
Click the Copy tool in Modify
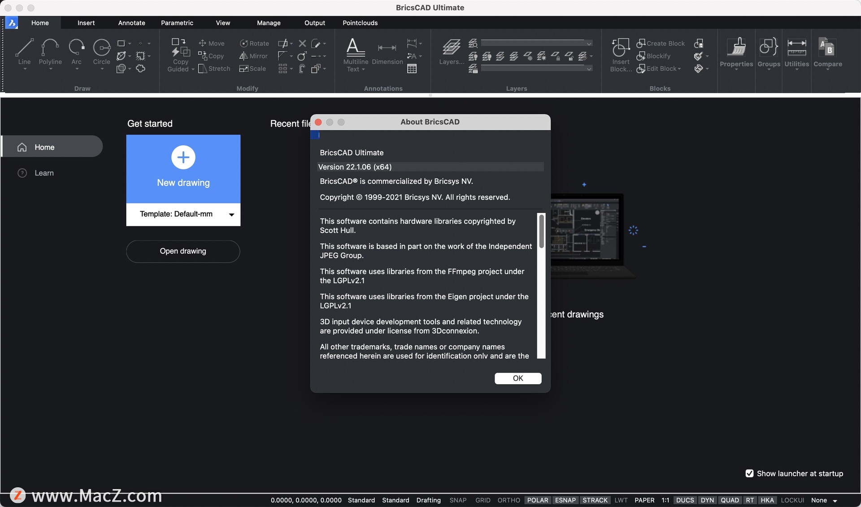click(211, 56)
